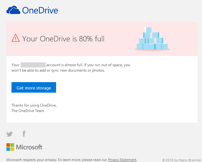Click the red square of Microsoft logo
Viewport: 202px width, 162px height.
[8, 145]
